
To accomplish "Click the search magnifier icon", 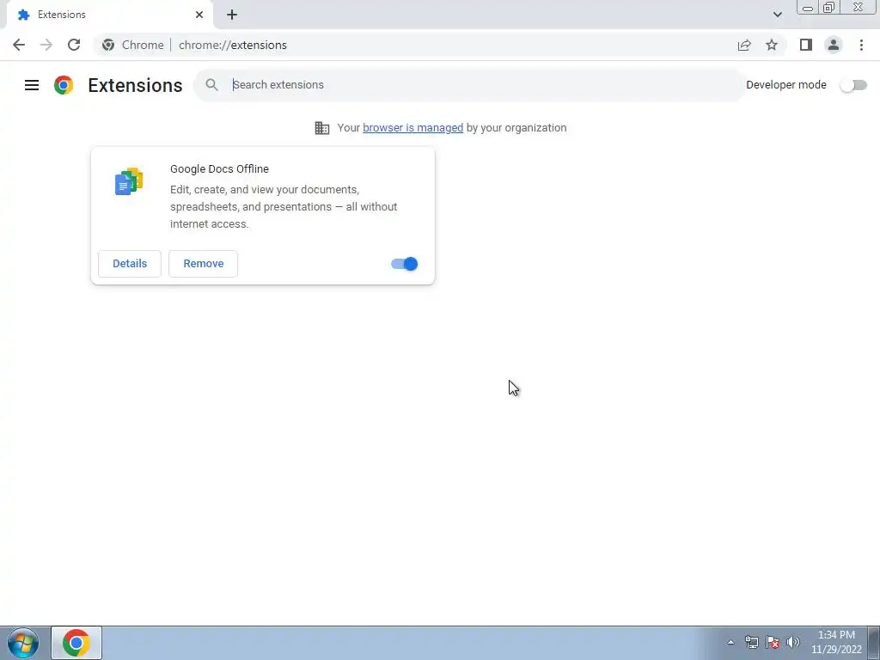I will coord(211,85).
